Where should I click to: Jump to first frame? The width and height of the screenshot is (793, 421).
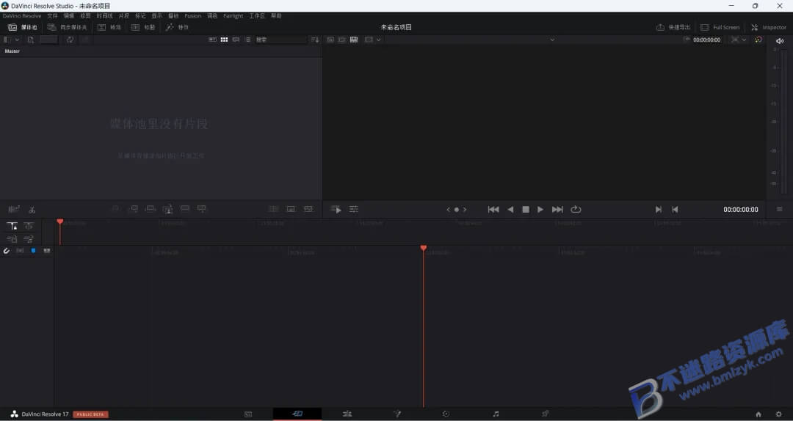[493, 209]
